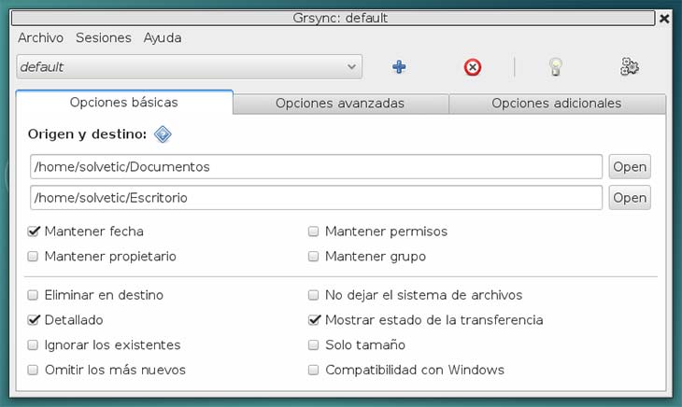Open the Ayuda menu
Image resolution: width=682 pixels, height=407 pixels.
pos(163,38)
